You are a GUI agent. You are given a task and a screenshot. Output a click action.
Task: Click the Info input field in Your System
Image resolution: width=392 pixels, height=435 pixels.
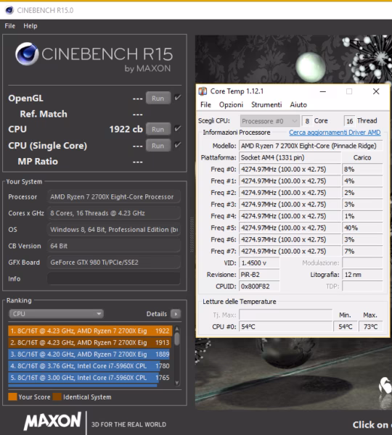tap(114, 278)
